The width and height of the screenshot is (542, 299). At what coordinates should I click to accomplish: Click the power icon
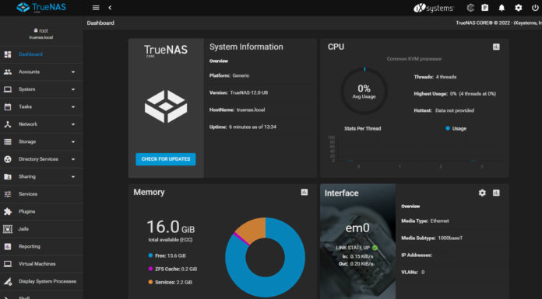point(535,8)
